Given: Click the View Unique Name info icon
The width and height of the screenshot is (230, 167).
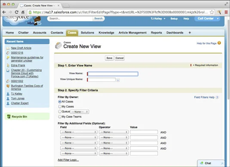Looking at the screenshot, I should pyautogui.click(x=118, y=80).
